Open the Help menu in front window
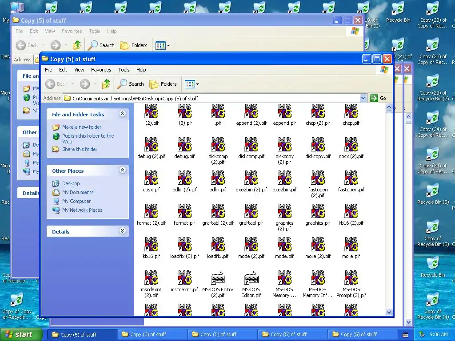 (141, 70)
